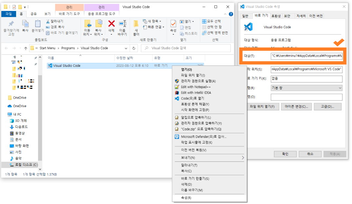Open the Application Tools (응용 프로그램 도구) tab
This screenshot has width=352, height=204.
click(102, 14)
